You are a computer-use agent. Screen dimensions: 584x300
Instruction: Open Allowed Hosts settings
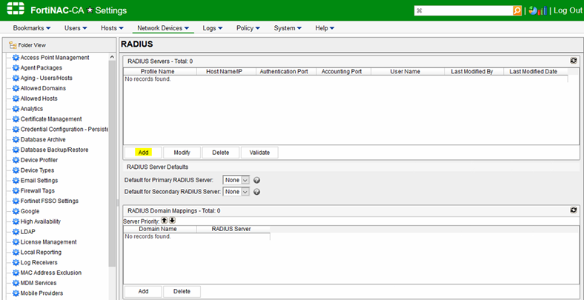(x=39, y=99)
